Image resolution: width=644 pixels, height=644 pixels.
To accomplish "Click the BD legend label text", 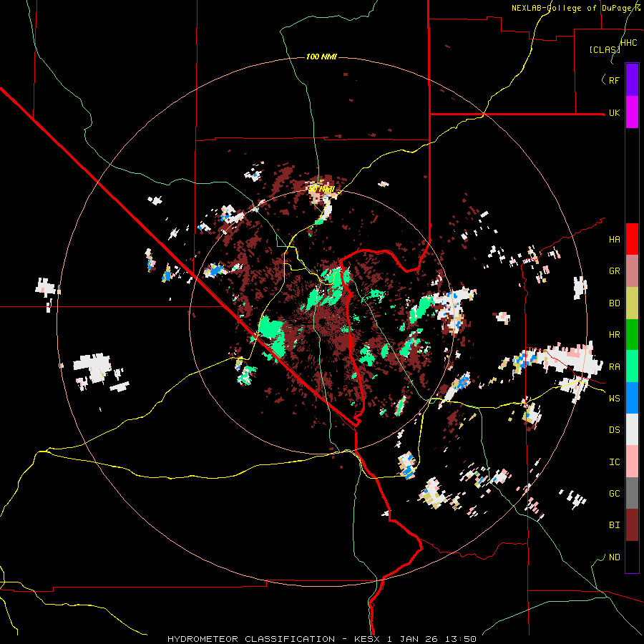I will pos(614,303).
